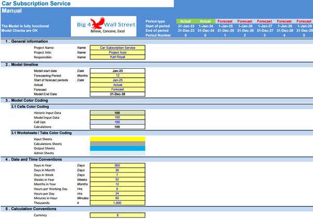Select the Hours per Working Day cell
313x219 pixels.
[x=117, y=188]
